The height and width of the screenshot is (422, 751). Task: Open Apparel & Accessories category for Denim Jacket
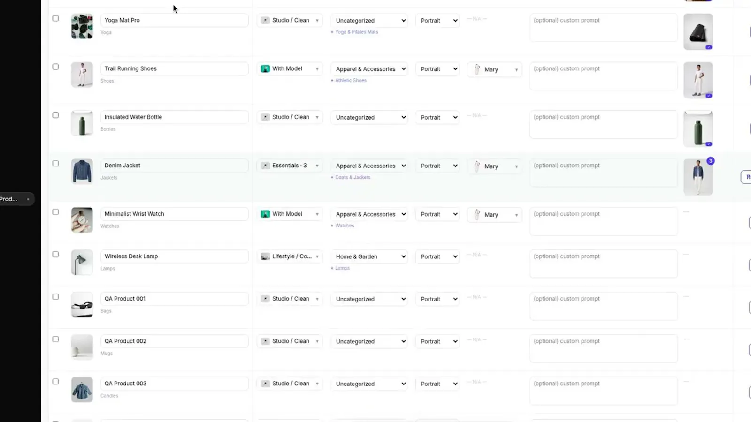(369, 166)
